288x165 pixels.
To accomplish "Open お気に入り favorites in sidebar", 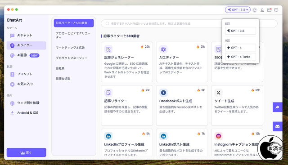I will [26, 84].
